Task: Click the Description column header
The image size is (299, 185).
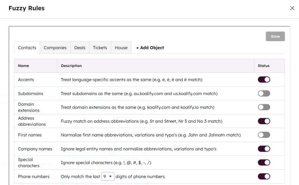Action: [71, 66]
